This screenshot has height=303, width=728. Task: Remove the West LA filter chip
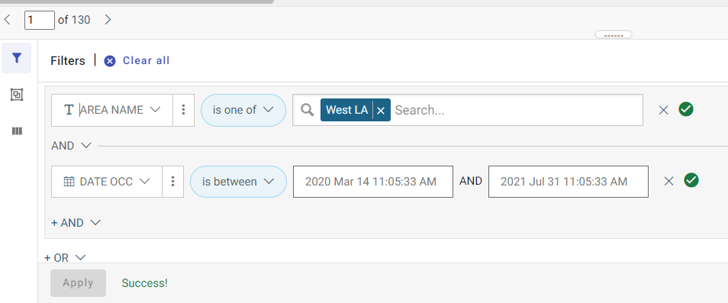[381, 110]
